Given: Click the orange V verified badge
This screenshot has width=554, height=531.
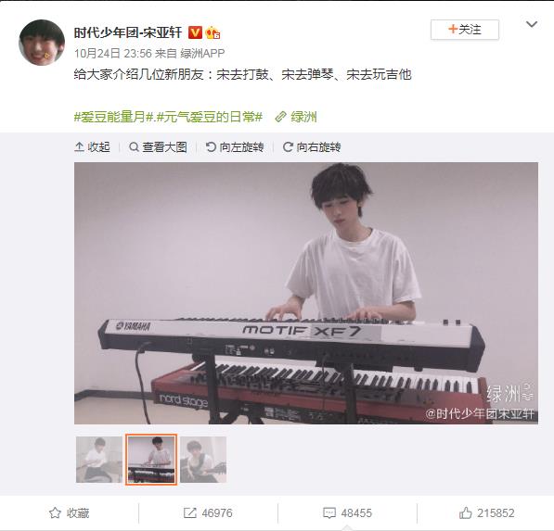Looking at the screenshot, I should pyautogui.click(x=195, y=32).
